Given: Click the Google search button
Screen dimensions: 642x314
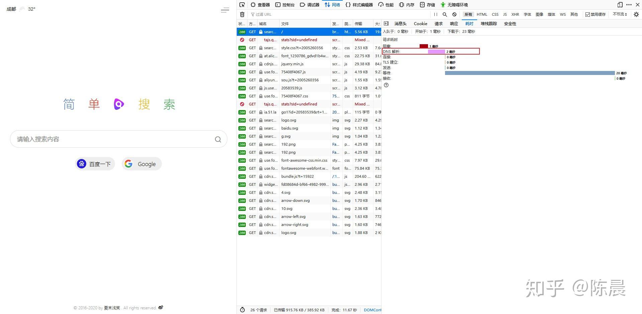Looking at the screenshot, I should 141,164.
